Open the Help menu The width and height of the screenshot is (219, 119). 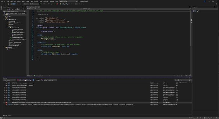pyautogui.click(x=56, y=1)
